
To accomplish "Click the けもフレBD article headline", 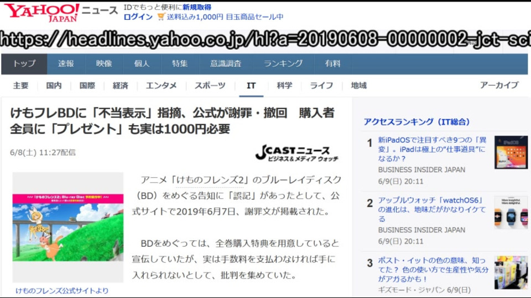I will click(172, 121).
